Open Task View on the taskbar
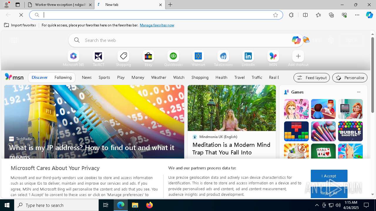Image resolution: width=376 pixels, height=211 pixels. (106, 205)
